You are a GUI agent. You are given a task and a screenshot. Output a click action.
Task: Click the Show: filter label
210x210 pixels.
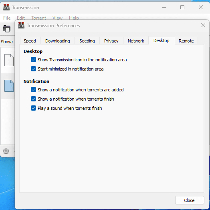coord(7,42)
